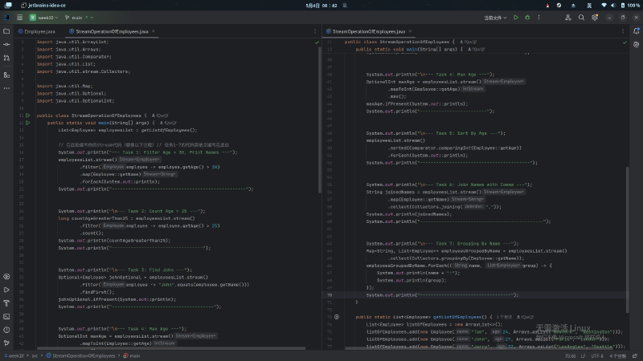
Task: Click the '1 个用法' usages hint above getListOfEmployees
Action: [504, 317]
